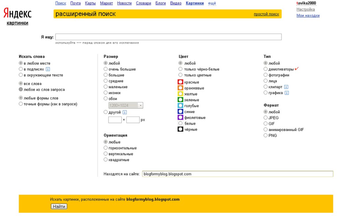Focus the 'Я ищу' search query field
The height and width of the screenshot is (216, 337).
point(168,37)
